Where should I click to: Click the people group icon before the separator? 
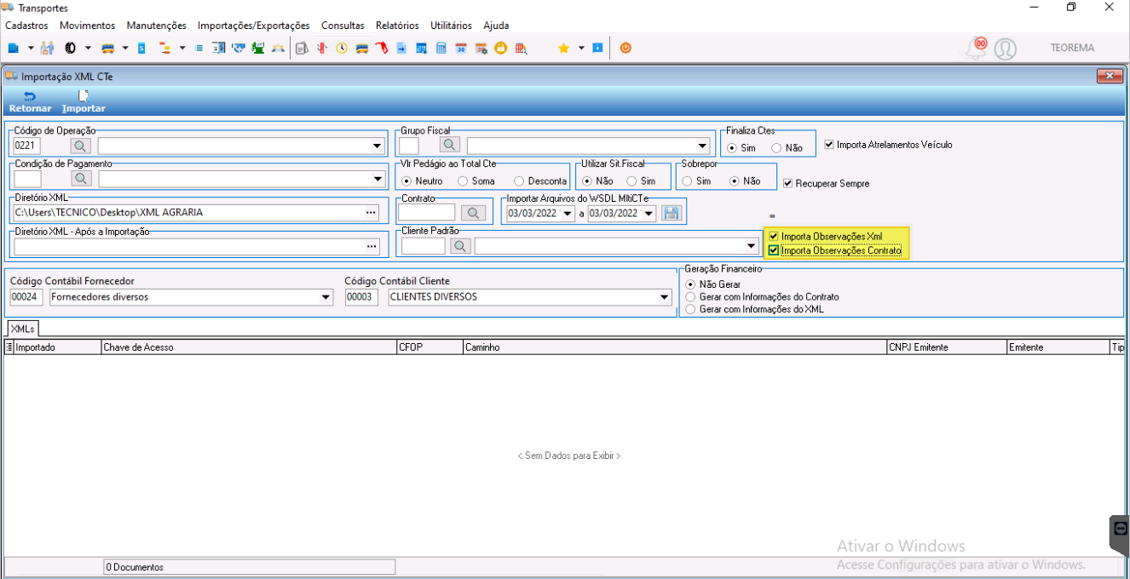(x=278, y=48)
